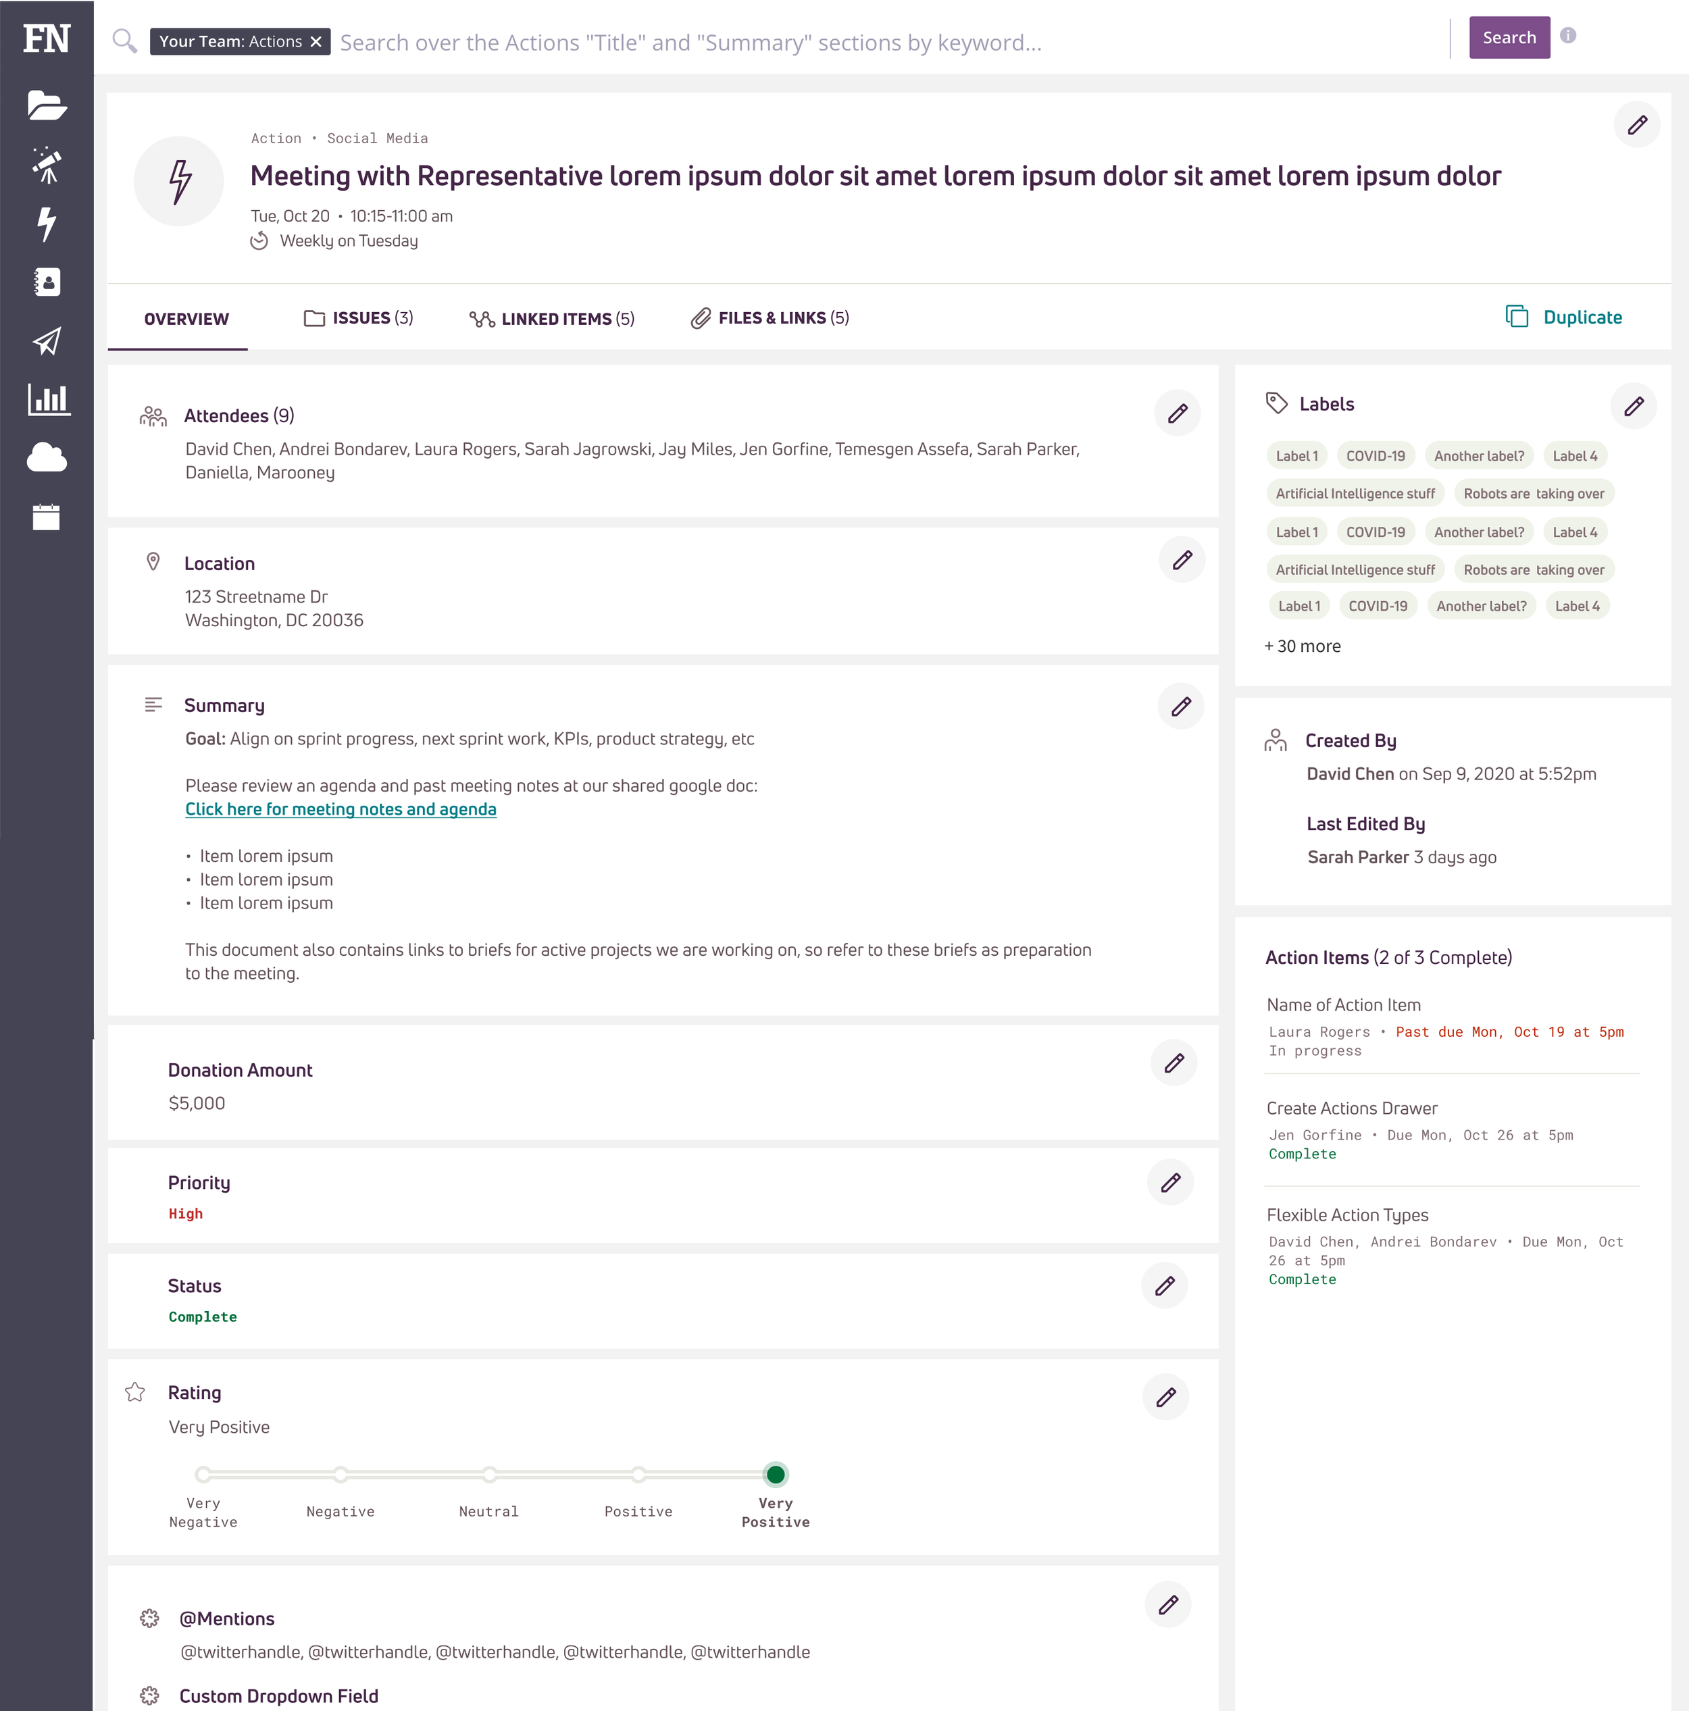The width and height of the screenshot is (1689, 1711).
Task: Remove the Your Team: Actions filter
Action: pyautogui.click(x=316, y=42)
